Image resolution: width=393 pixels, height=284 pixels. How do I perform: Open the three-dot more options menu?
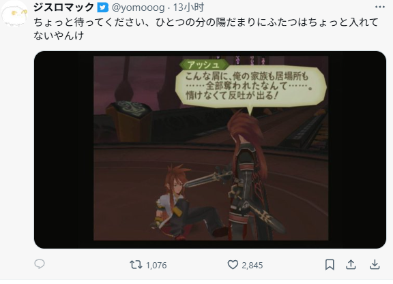[x=380, y=7]
